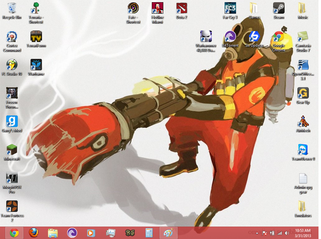Select the Far Cry 3 icon
This screenshot has height=239, width=321.
coord(230,11)
